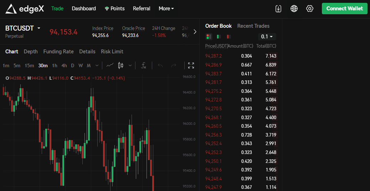
Task: Click the last price 94,153.4
Action: coord(63,32)
